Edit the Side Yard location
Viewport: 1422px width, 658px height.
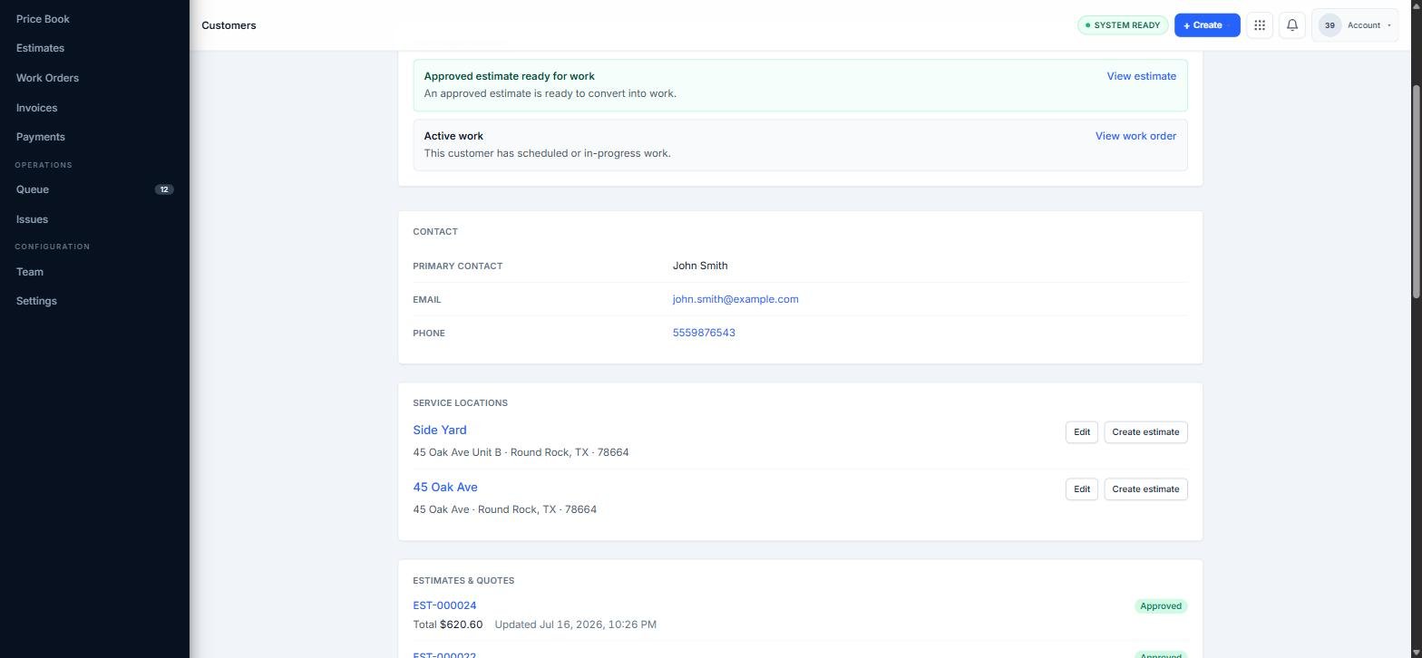(1082, 432)
